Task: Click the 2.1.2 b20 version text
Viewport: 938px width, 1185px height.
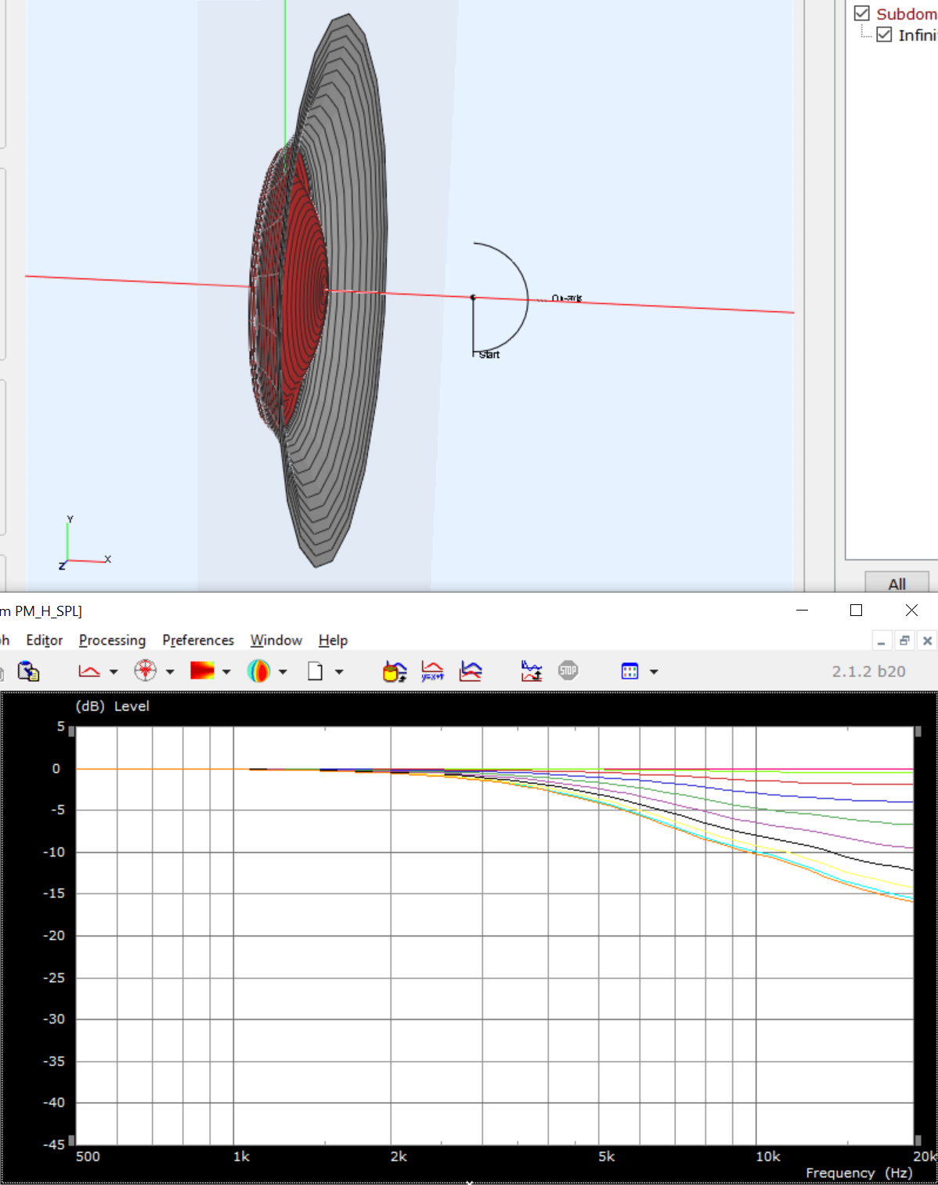Action: pyautogui.click(x=868, y=672)
